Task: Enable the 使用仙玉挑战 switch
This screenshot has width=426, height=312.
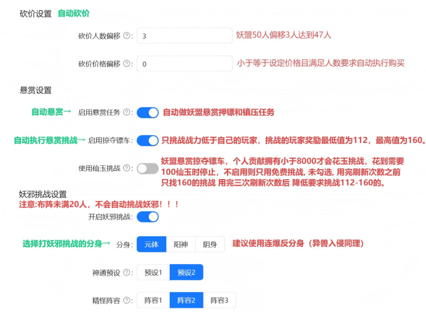Action: [148, 169]
